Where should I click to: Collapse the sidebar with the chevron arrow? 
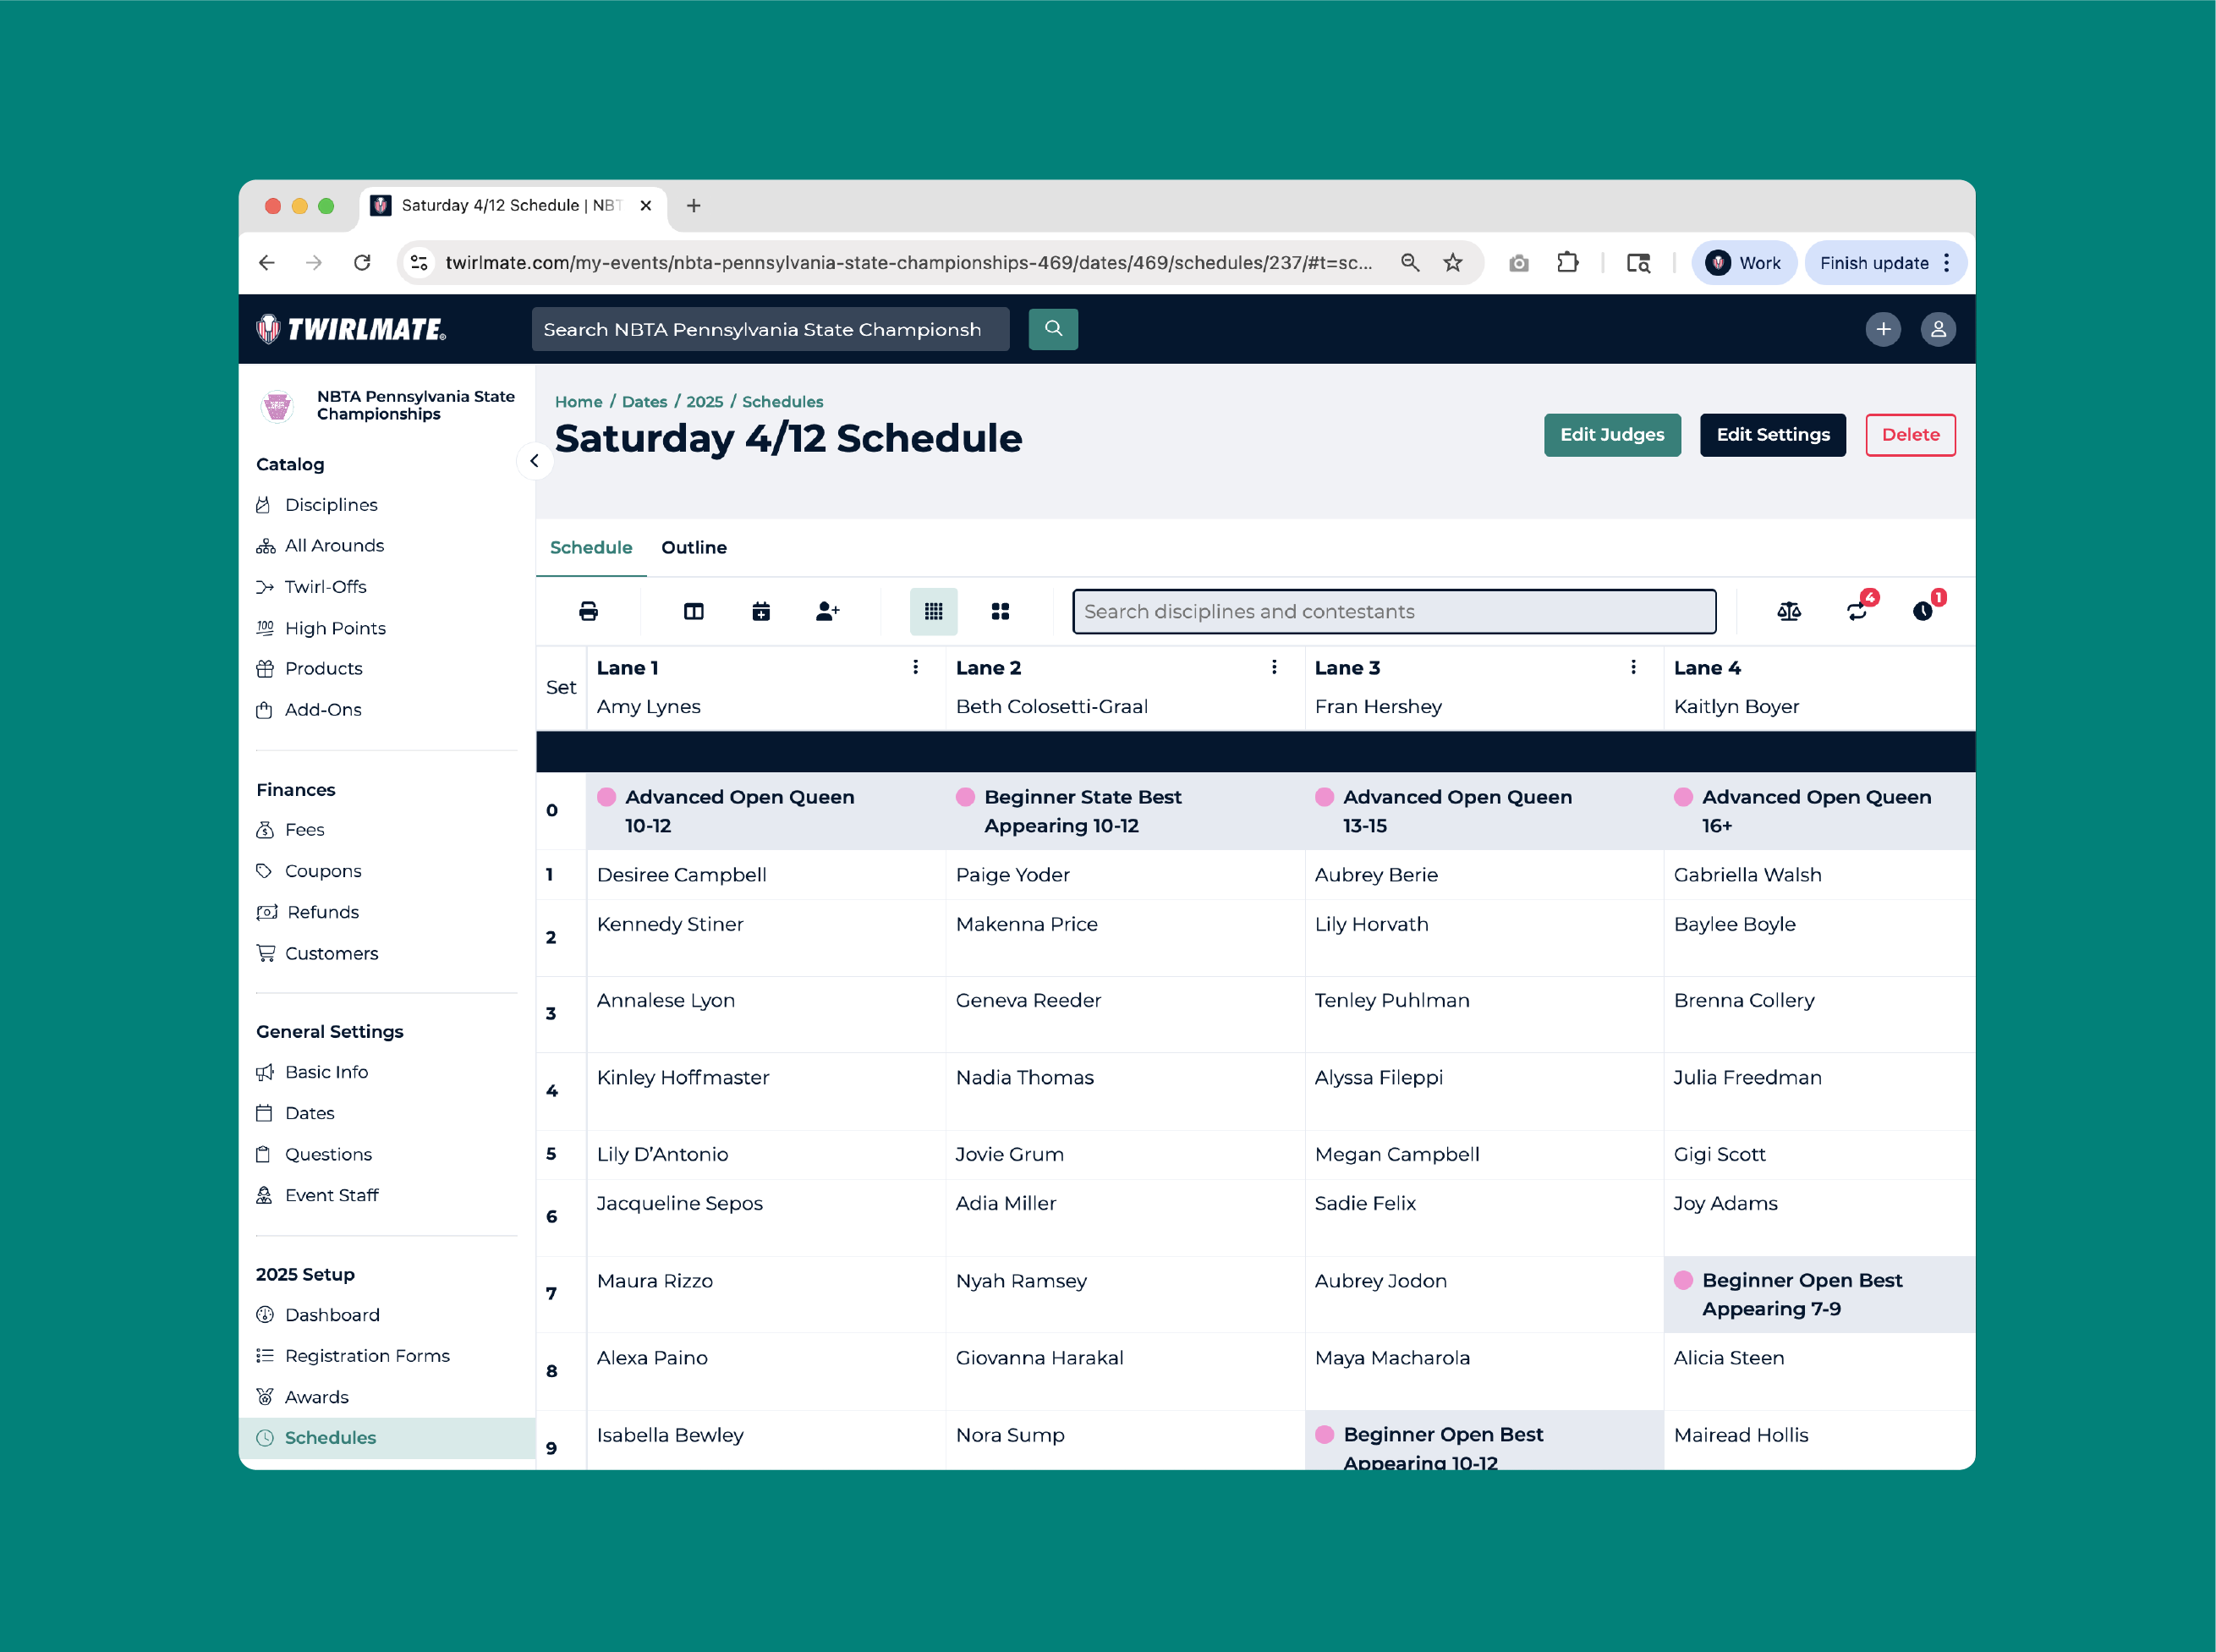[x=536, y=461]
